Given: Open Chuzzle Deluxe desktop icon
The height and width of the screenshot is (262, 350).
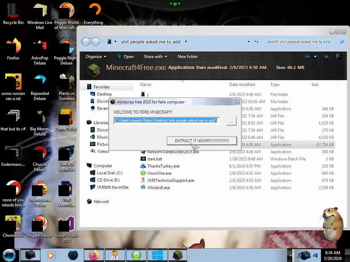Looking at the screenshot, I should pyautogui.click(x=40, y=158).
